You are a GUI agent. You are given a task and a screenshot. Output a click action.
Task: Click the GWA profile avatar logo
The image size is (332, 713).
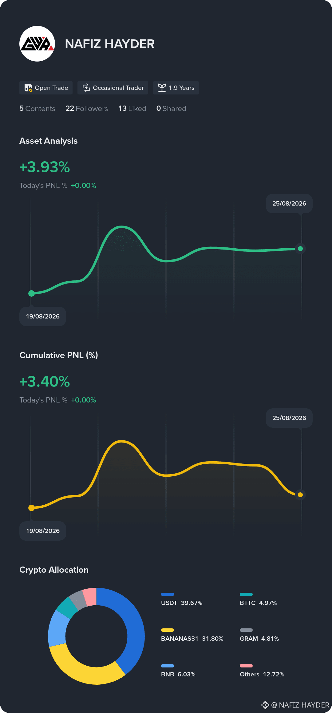[37, 44]
